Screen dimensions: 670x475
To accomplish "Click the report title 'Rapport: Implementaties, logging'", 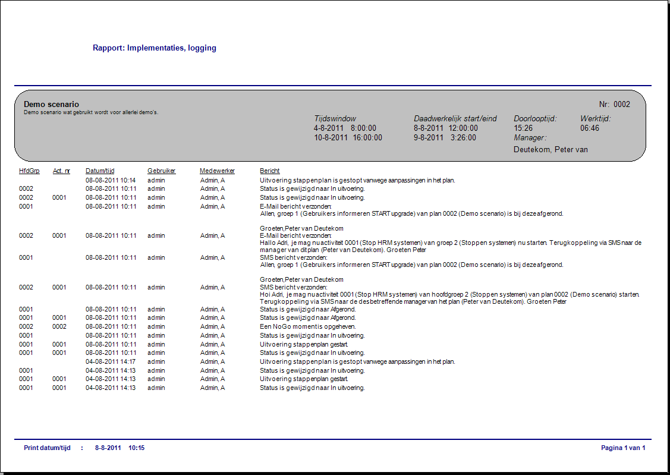I will [x=154, y=48].
